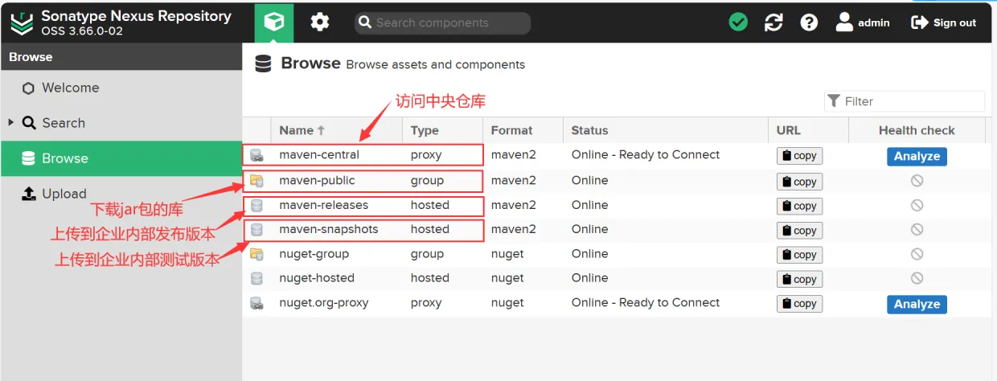The width and height of the screenshot is (997, 381).
Task: Open the administration gear icon
Action: tap(320, 23)
